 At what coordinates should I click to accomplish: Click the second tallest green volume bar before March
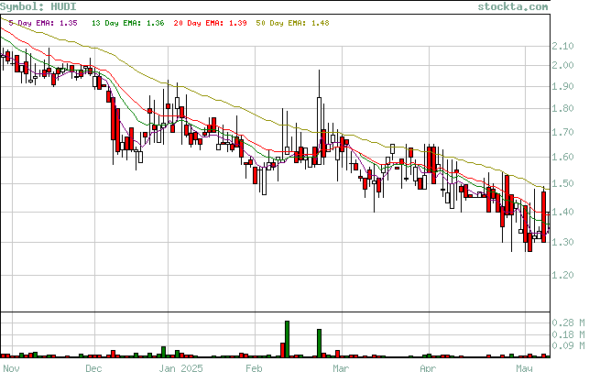[319, 343]
